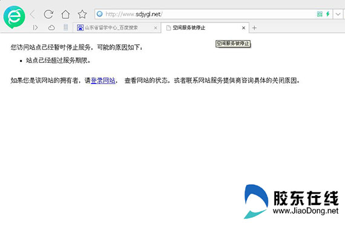The height and width of the screenshot is (230, 345).
Task: Reload the page with the refresh icon
Action: [48, 15]
